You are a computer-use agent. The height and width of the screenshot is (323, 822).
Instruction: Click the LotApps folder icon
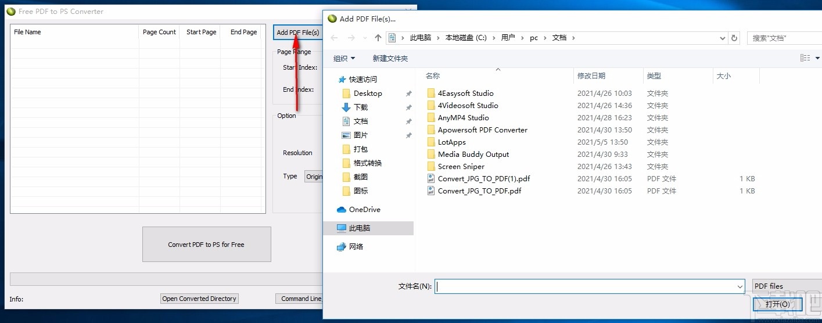[x=431, y=142]
